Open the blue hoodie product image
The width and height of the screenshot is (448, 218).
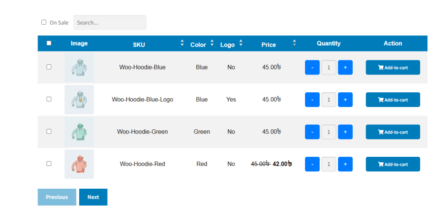click(x=79, y=67)
